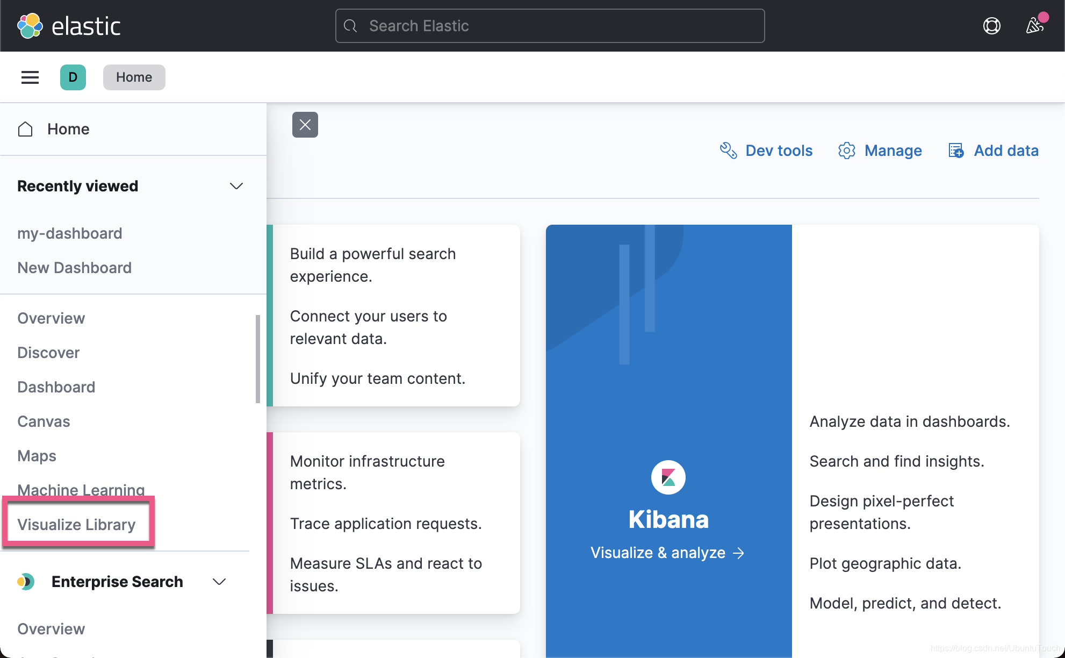The image size is (1065, 658).
Task: Open my-dashboard from recently viewed
Action: pyautogui.click(x=70, y=233)
